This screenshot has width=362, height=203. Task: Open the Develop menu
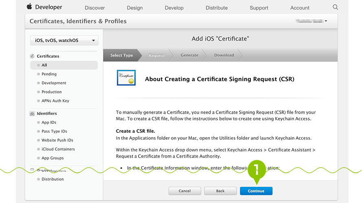click(174, 8)
